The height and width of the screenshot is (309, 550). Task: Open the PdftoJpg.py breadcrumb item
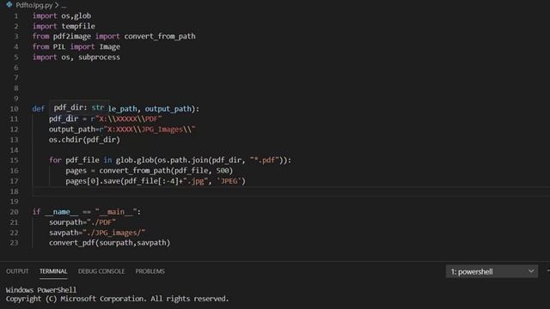pos(34,5)
